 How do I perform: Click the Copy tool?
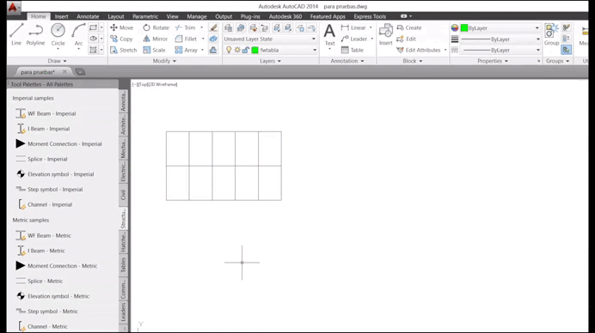(121, 39)
